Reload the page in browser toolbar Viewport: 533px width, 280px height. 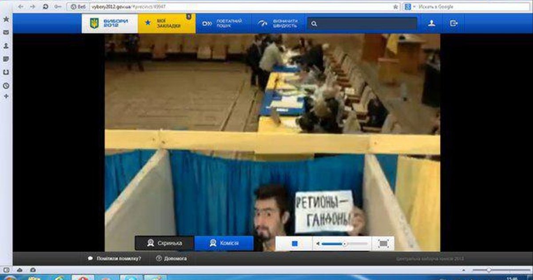46,7
